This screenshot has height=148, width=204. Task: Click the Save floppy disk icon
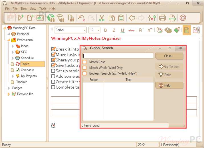click(x=10, y=18)
